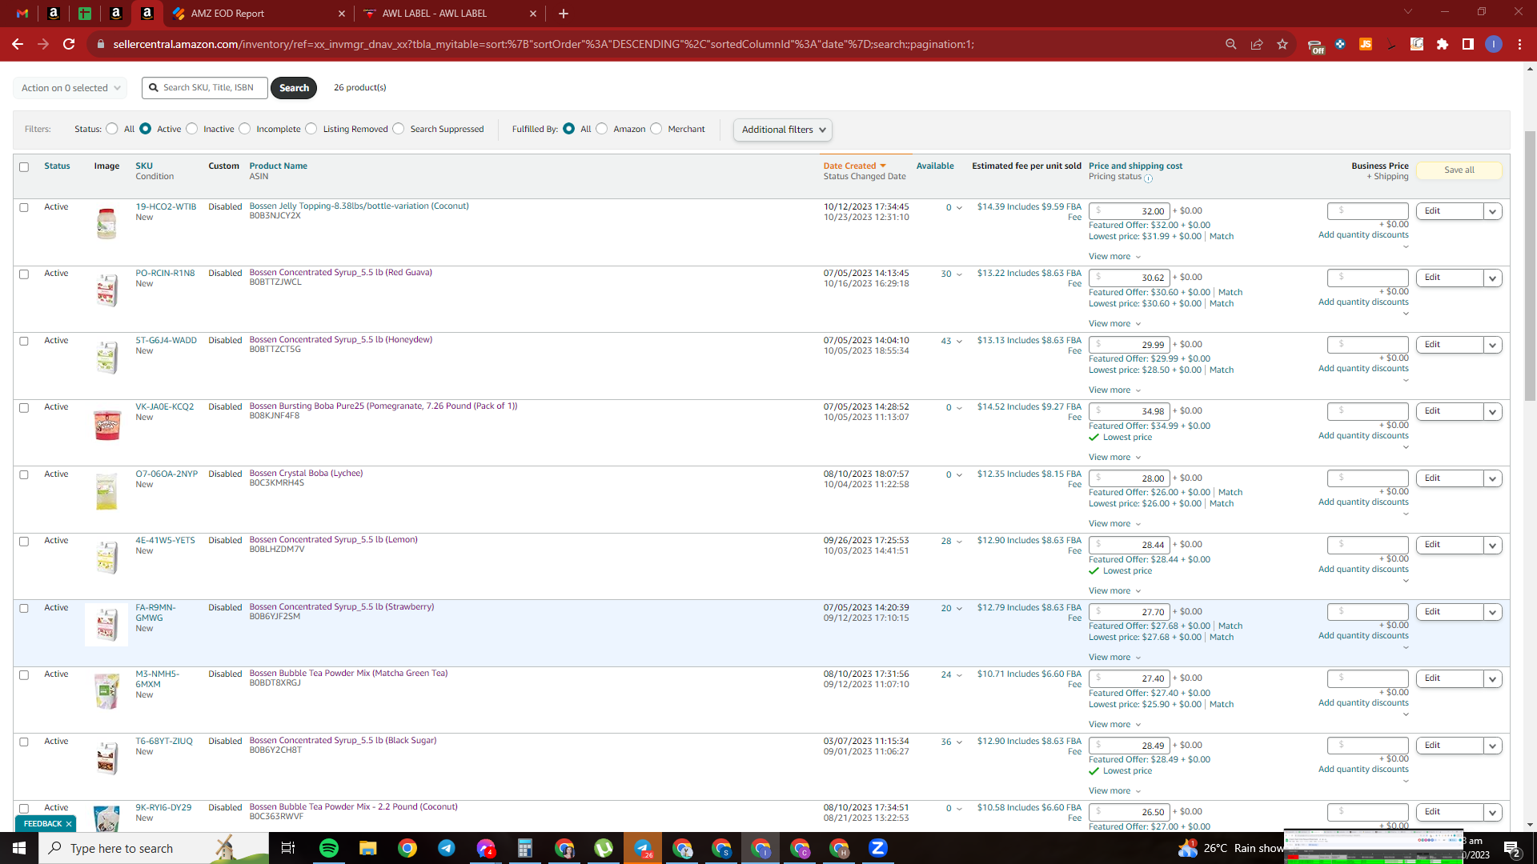Open the Chrome extensions puzzle icon
The height and width of the screenshot is (864, 1537).
[x=1443, y=44]
